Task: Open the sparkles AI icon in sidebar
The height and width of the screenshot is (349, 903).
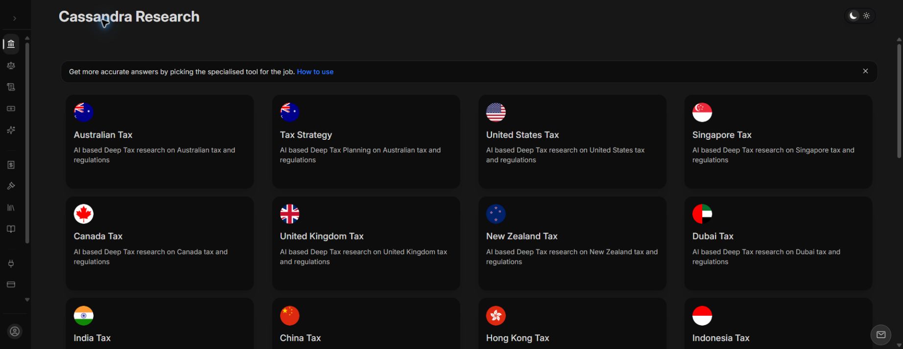Action: coord(11,130)
